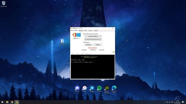
Task: Click the KMSAuto title bar icon
Action: coord(71,28)
